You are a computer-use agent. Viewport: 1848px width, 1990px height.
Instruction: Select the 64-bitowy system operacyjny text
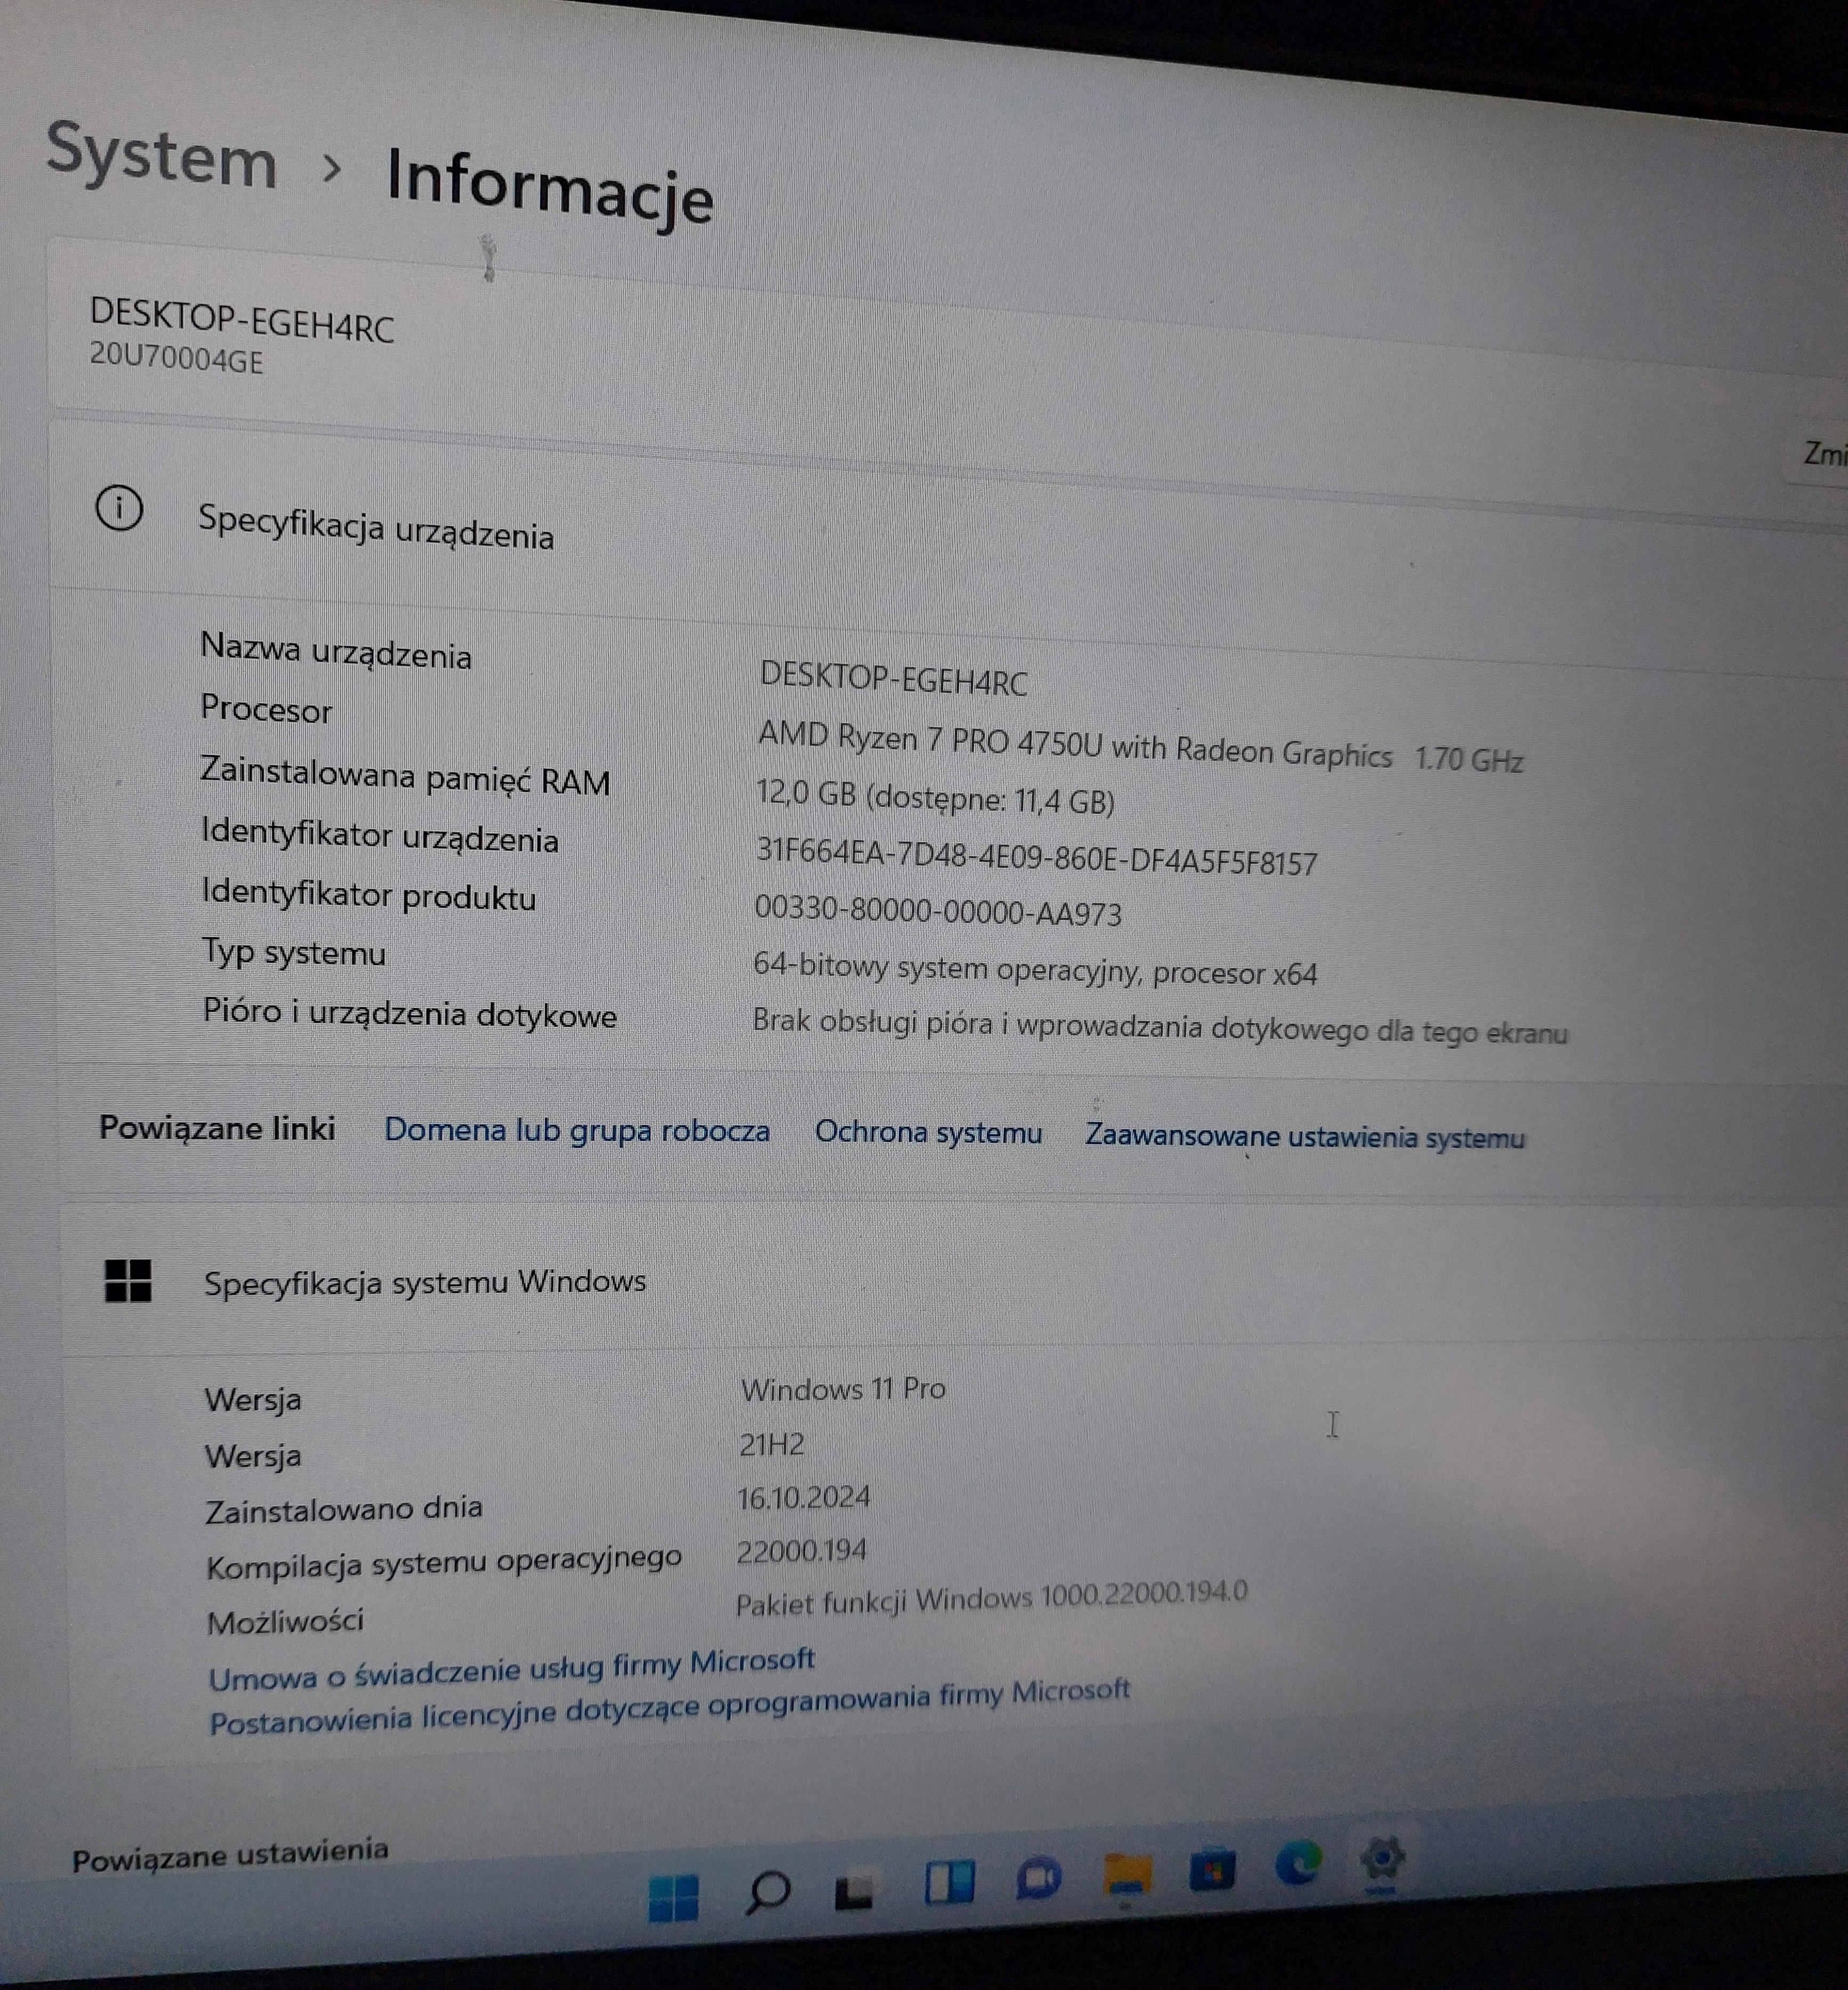[1035, 969]
